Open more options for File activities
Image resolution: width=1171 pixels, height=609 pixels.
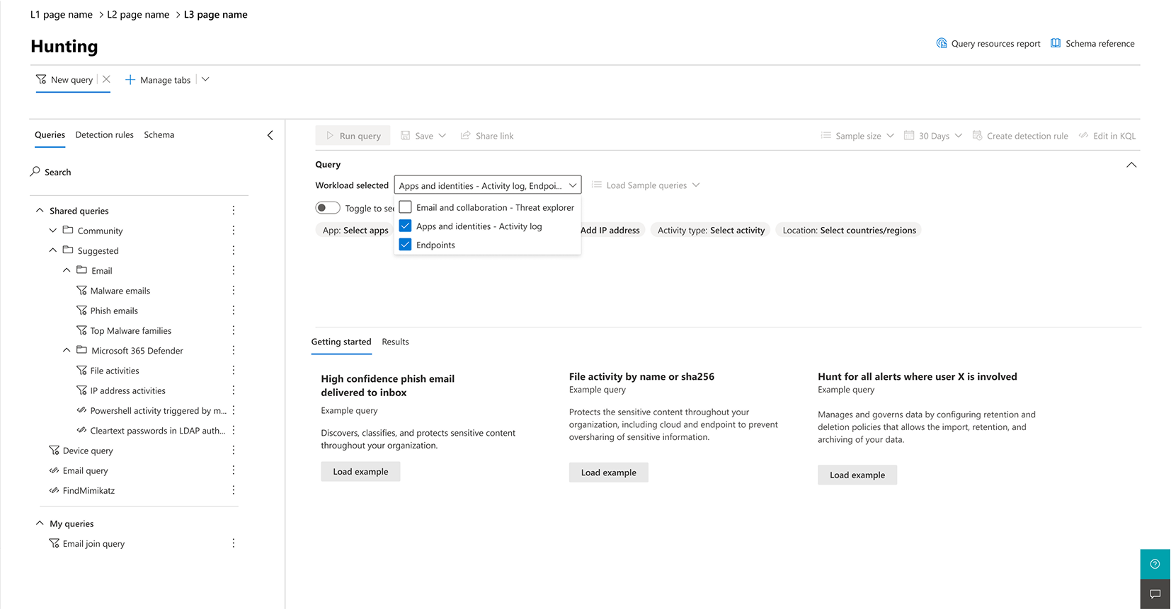click(x=234, y=370)
